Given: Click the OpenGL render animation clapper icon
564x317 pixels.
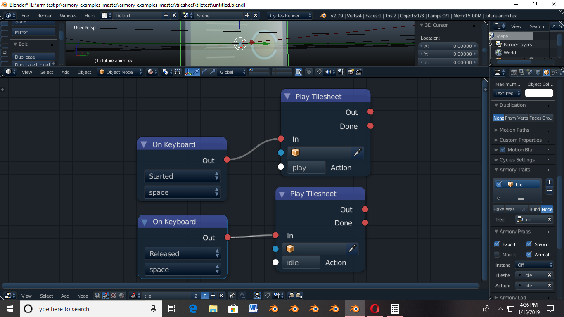Looking at the screenshot, I should pos(359,72).
